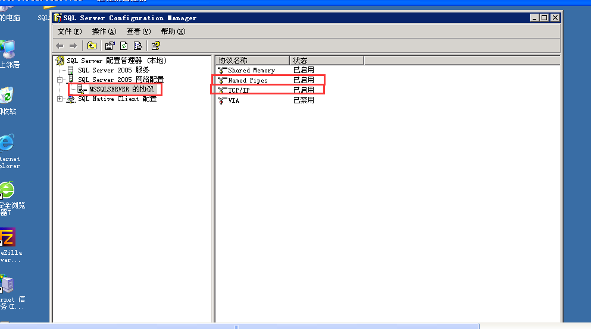Click the Up one level folder icon
The image size is (591, 329).
pyautogui.click(x=92, y=46)
